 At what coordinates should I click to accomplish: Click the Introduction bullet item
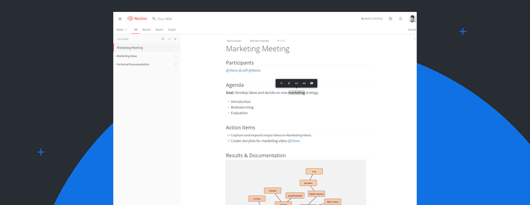[241, 101]
